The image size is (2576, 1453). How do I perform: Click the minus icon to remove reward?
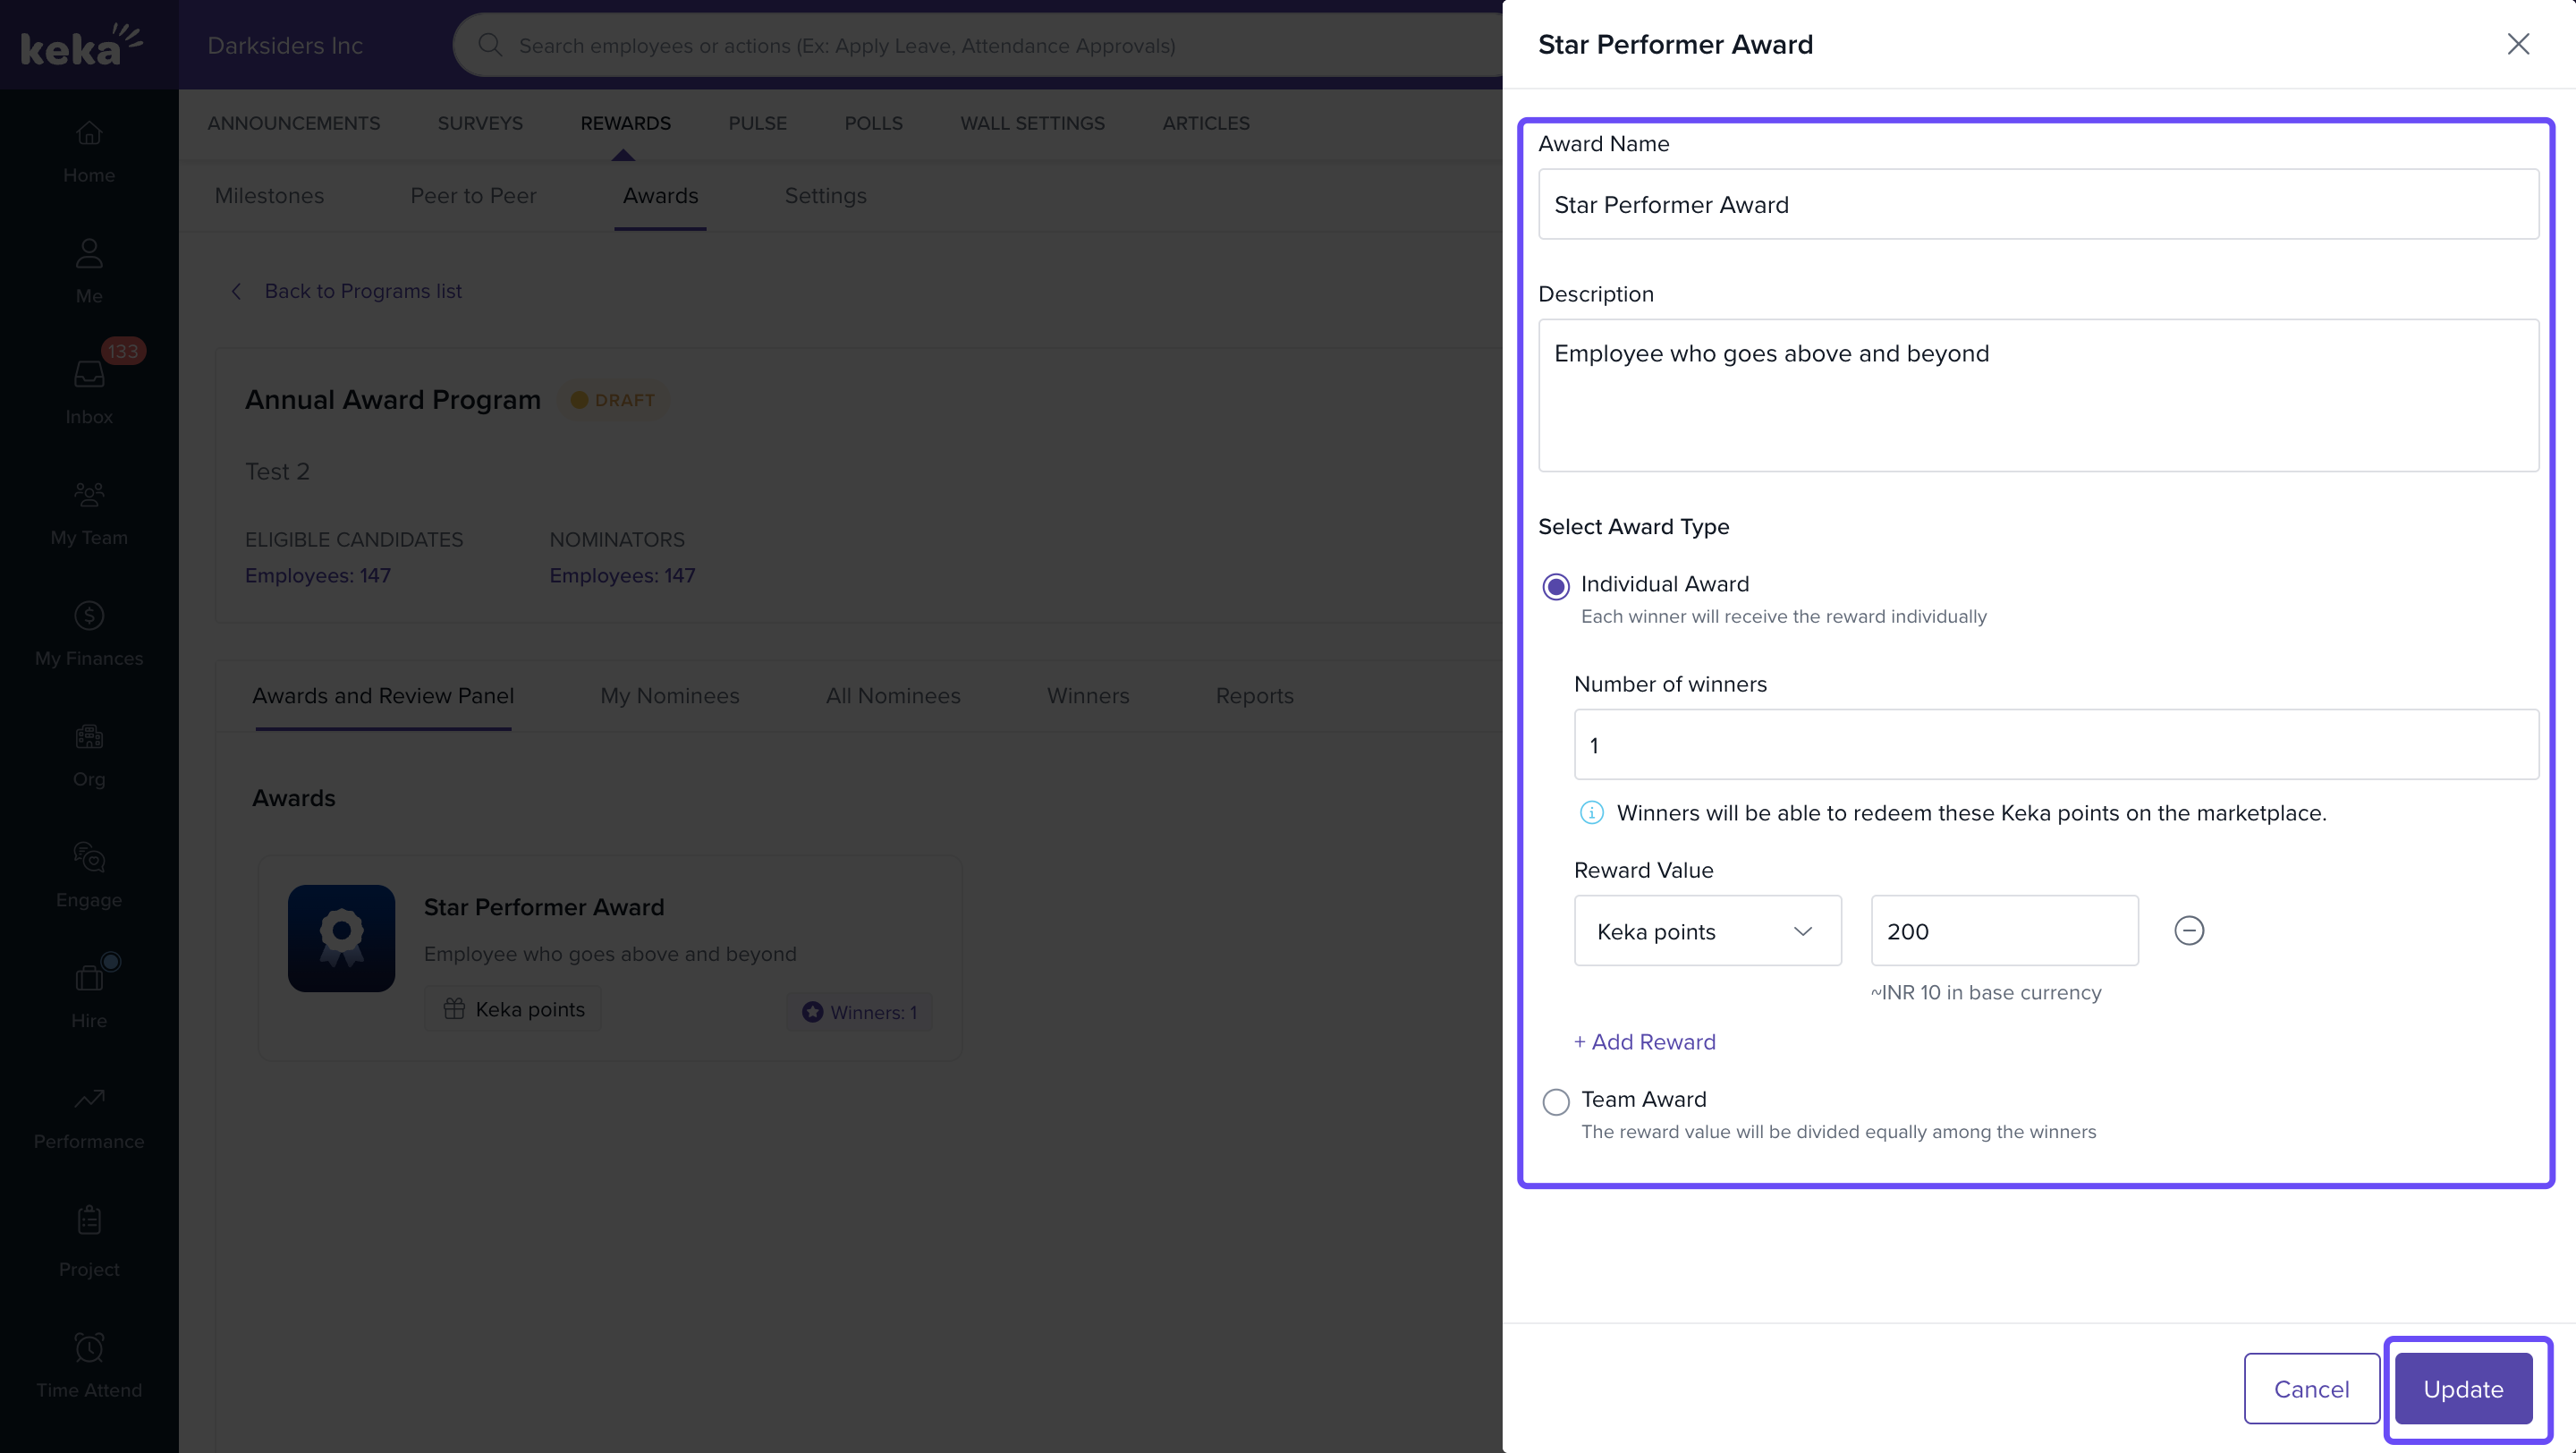point(2188,930)
